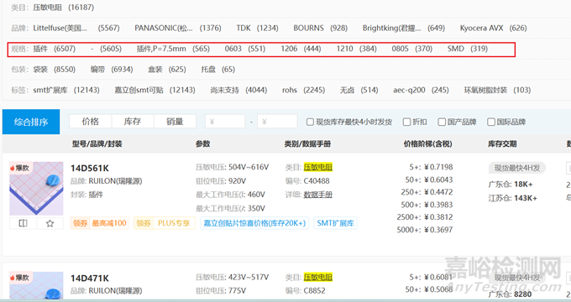Click SMT扩展库 badge on 14D561K
This screenshot has height=302, width=571.
335,223
